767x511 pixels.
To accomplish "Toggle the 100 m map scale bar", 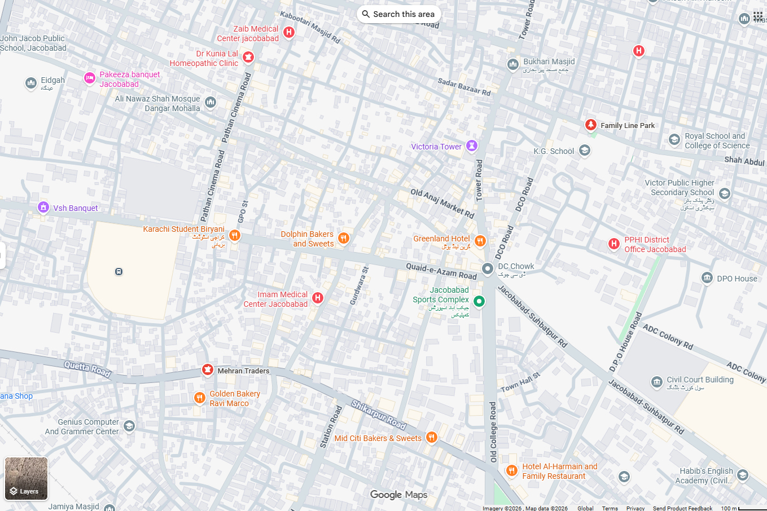I will pyautogui.click(x=743, y=508).
